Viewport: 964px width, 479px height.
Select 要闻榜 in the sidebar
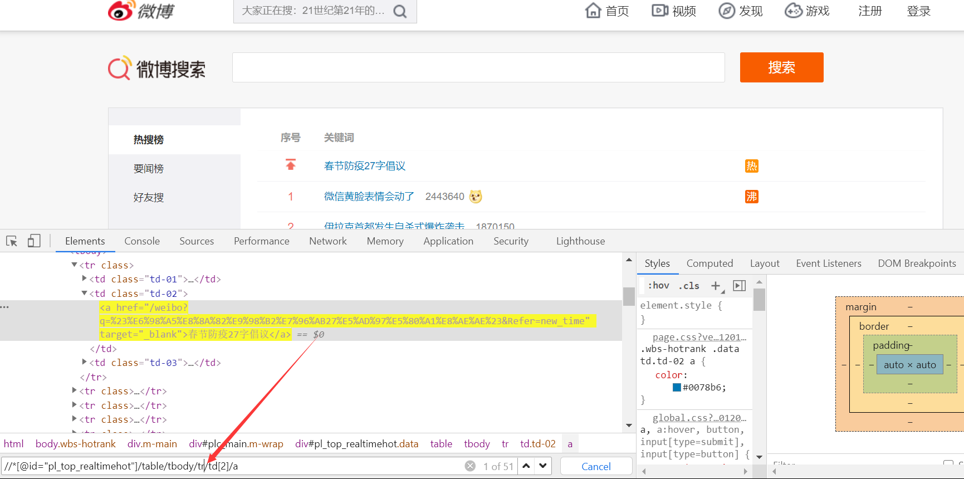click(x=149, y=169)
